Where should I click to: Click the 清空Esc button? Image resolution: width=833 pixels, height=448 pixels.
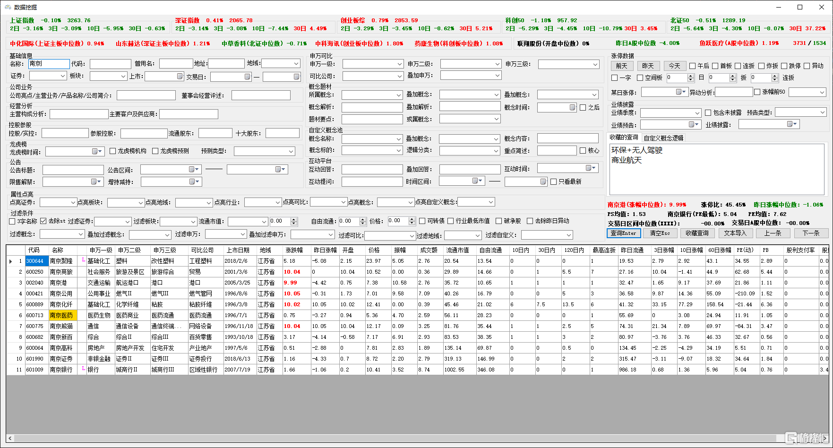click(660, 233)
